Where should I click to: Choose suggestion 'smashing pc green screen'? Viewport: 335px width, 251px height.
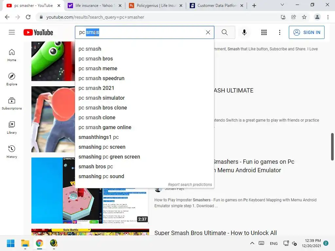pos(144,157)
